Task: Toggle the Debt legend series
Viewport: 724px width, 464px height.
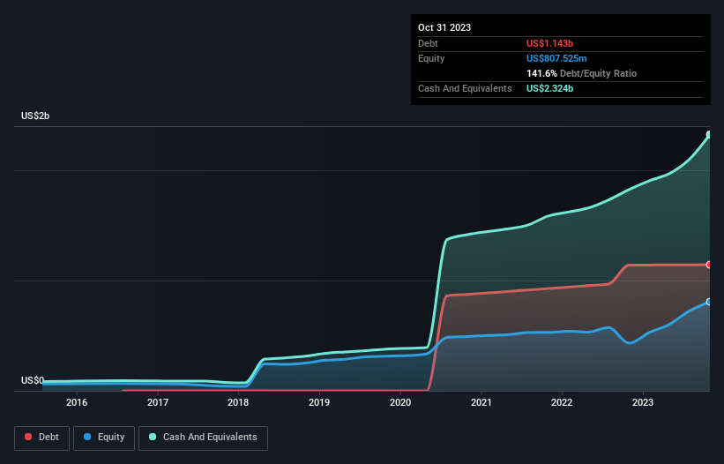Action: [42, 438]
